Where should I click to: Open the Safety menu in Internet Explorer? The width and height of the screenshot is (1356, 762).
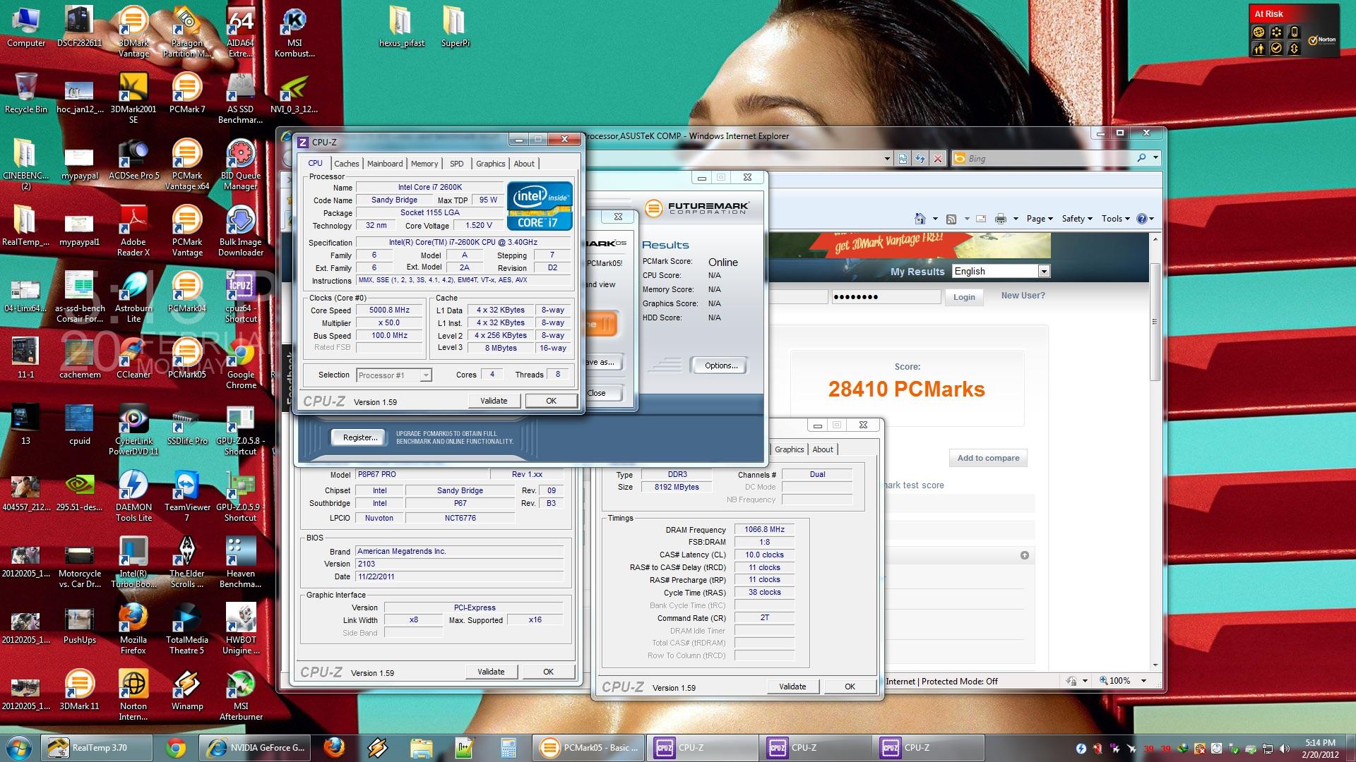(1077, 219)
